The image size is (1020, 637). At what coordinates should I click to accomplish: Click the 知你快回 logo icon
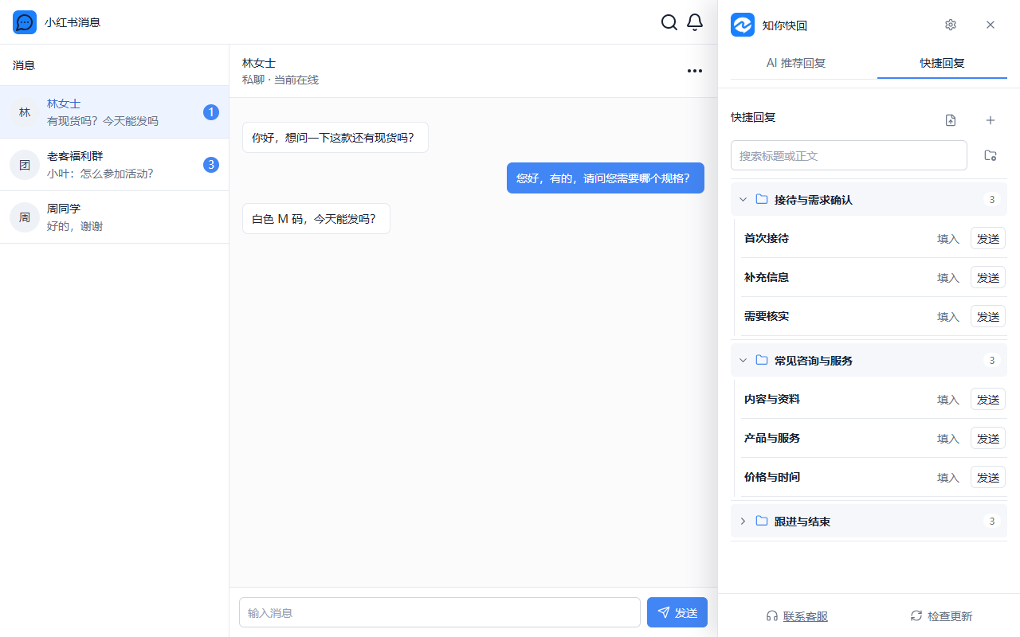[743, 25]
